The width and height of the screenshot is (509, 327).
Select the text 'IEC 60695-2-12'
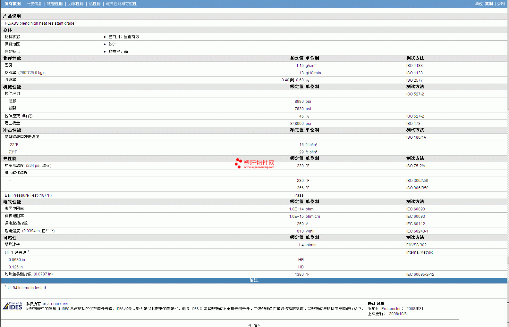pos(420,274)
